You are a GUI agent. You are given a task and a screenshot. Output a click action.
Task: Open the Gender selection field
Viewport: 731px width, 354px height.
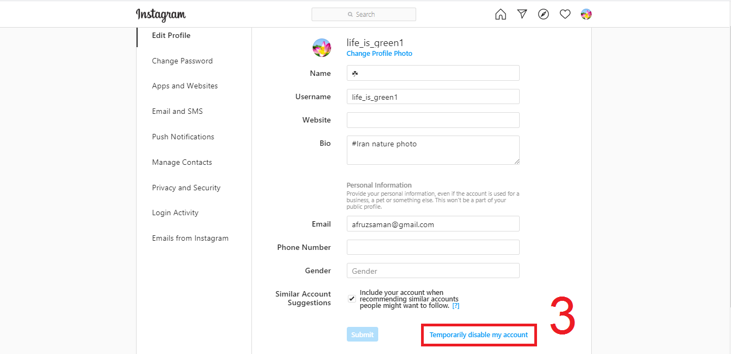[x=433, y=271]
